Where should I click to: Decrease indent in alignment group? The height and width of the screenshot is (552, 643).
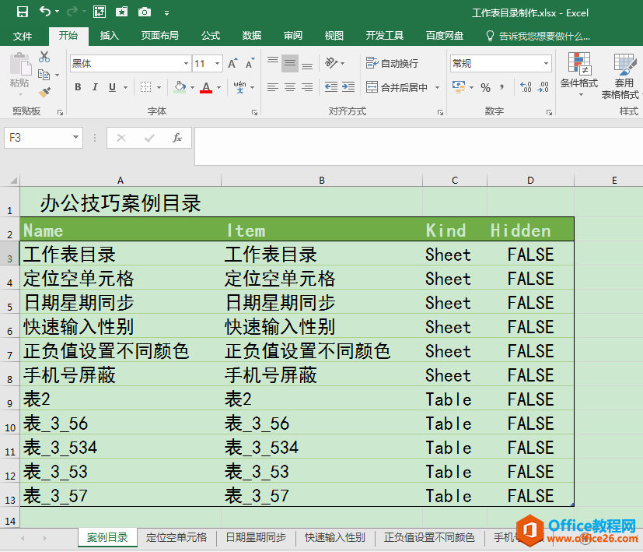[x=331, y=87]
